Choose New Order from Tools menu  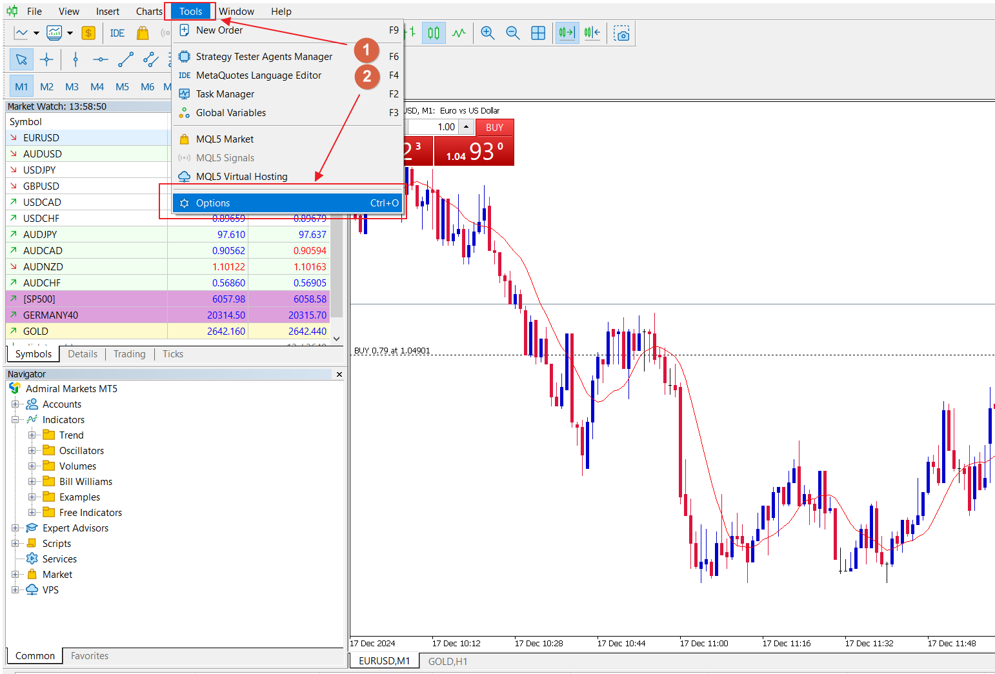[x=288, y=30]
